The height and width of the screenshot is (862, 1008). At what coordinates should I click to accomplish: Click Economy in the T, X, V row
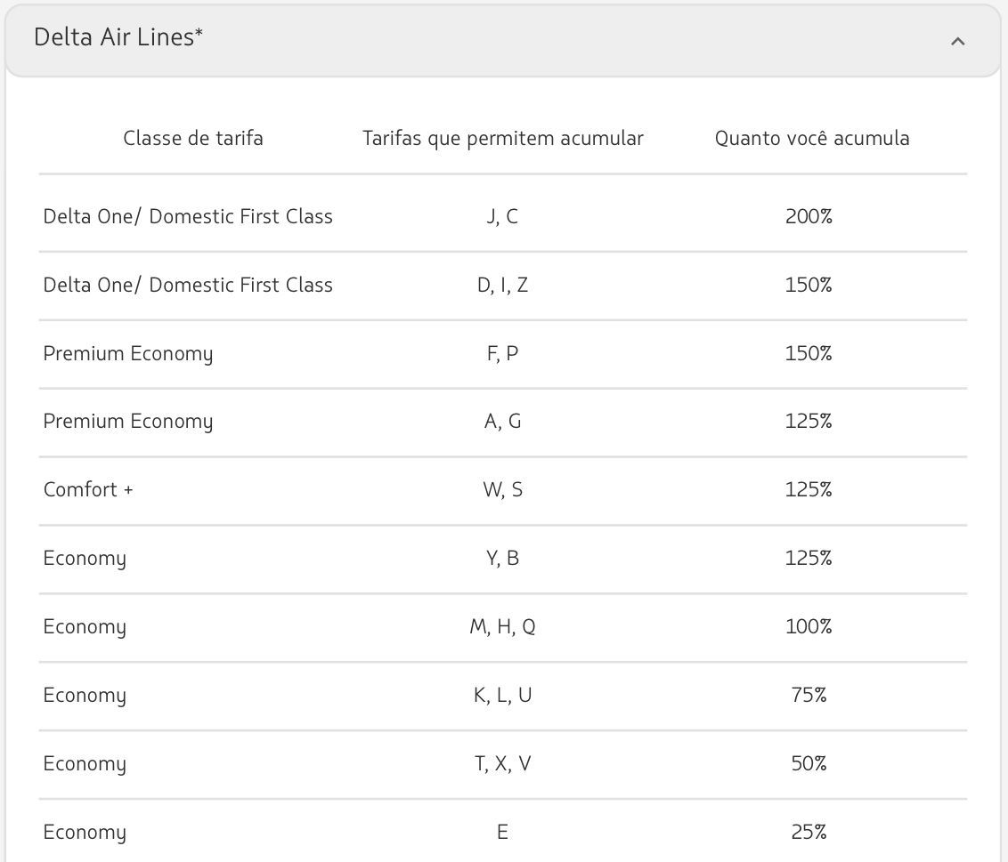pyautogui.click(x=85, y=764)
